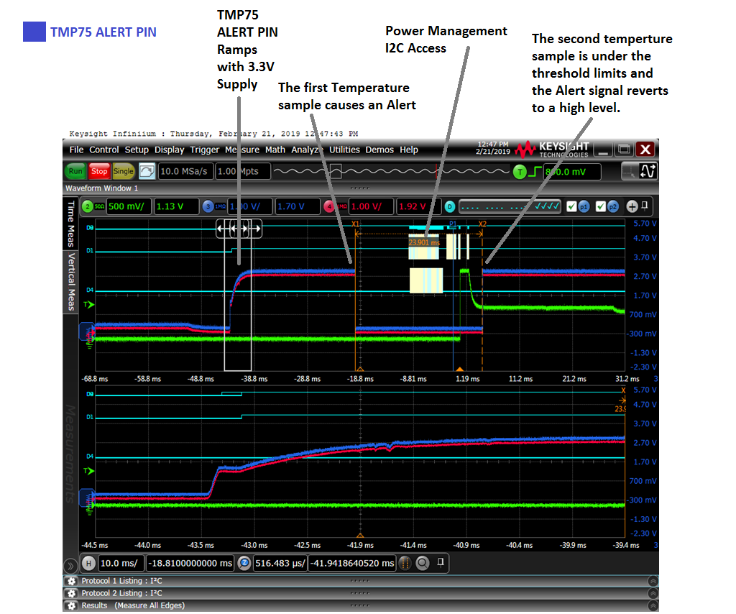Toggle the p1 protocol checkbox
The width and height of the screenshot is (736, 614).
coord(571,206)
